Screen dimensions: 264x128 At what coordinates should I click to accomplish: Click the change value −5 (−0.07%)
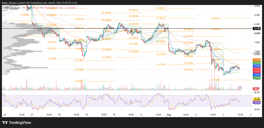pos(70,8)
